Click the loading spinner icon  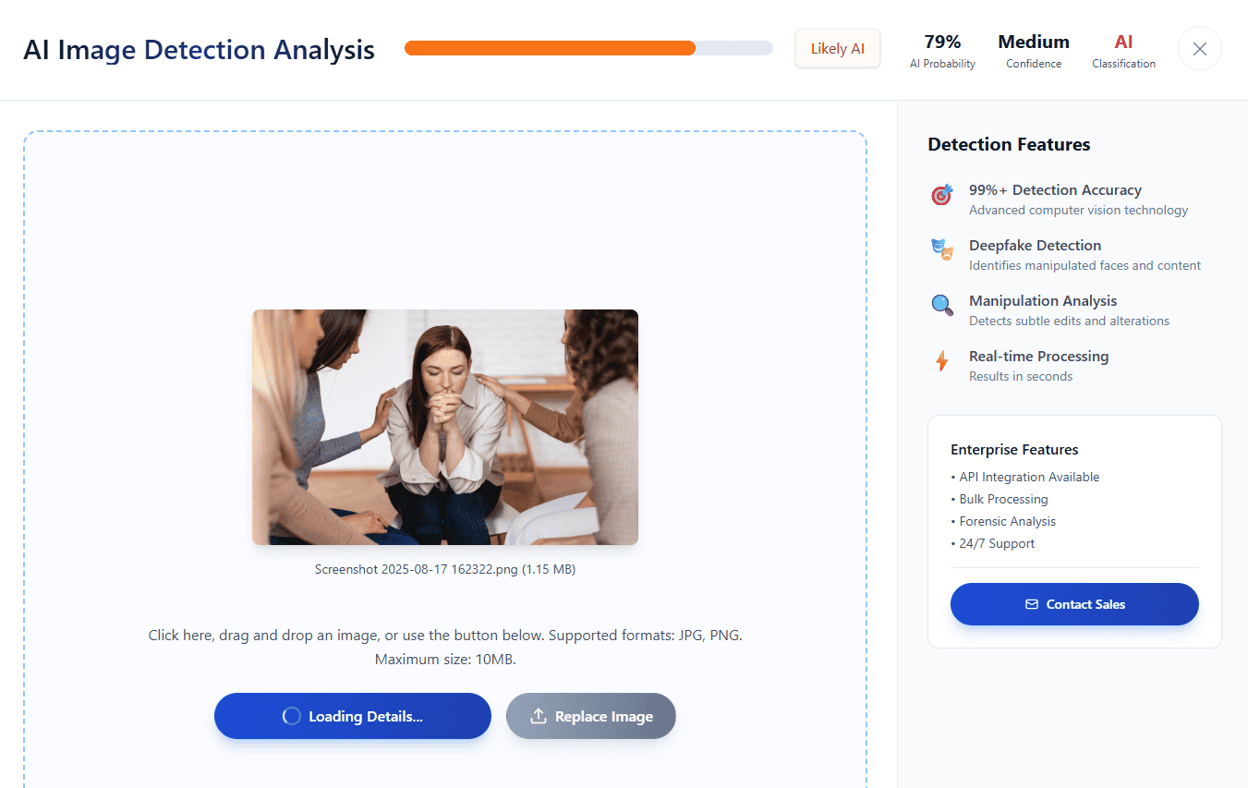point(291,716)
